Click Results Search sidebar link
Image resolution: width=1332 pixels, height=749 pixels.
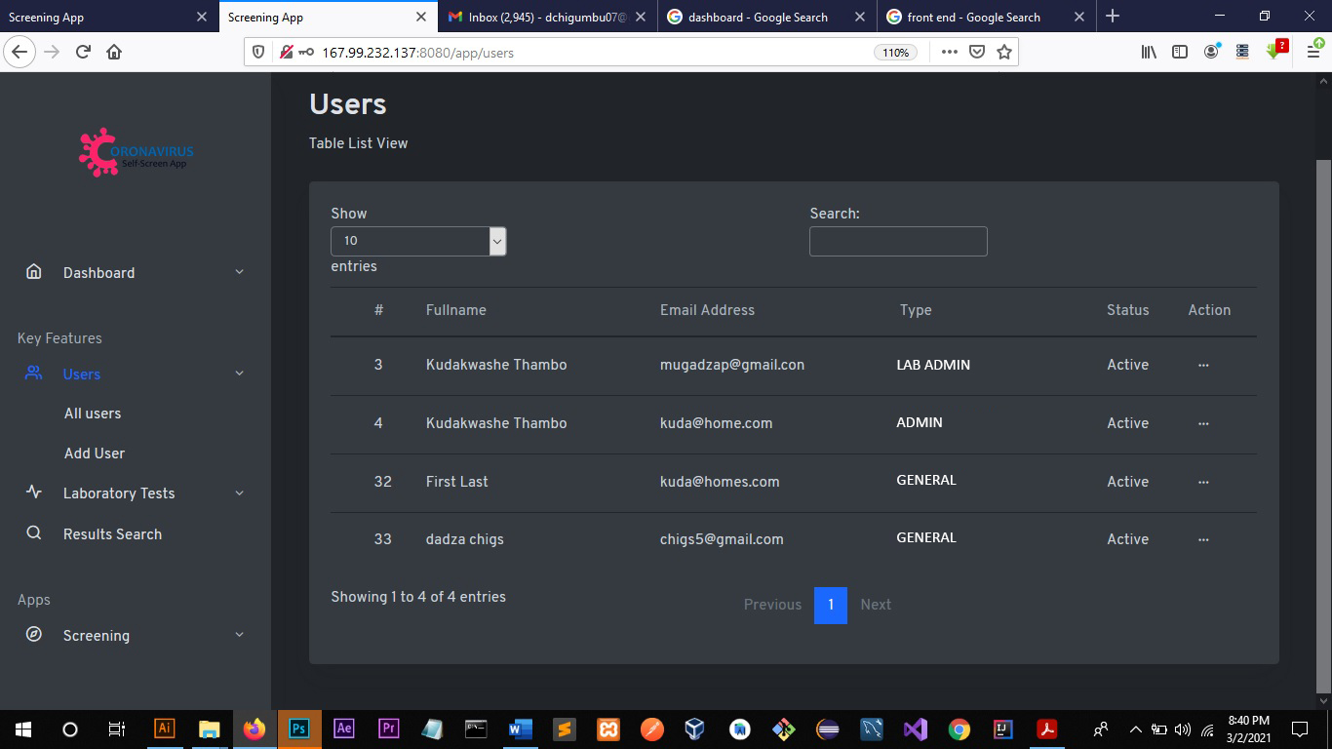112,534
